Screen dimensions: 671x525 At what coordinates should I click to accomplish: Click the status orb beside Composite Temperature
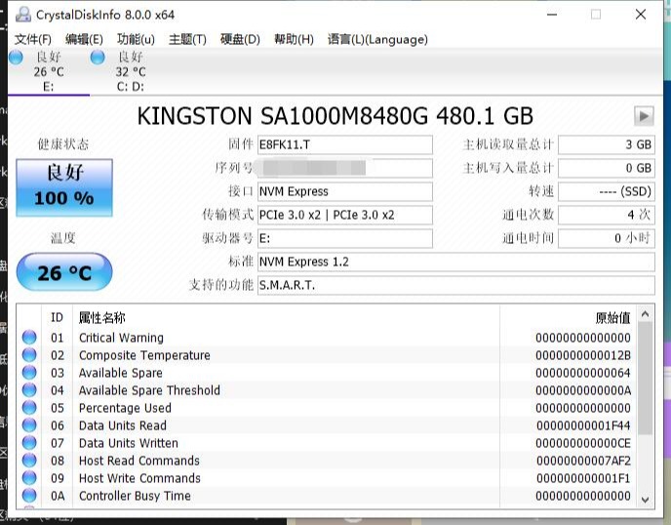(29, 355)
